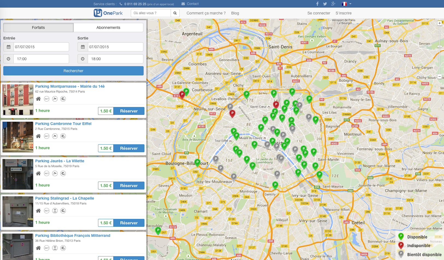Open the Twitter page icon
The height and width of the screenshot is (260, 444).
325,4
